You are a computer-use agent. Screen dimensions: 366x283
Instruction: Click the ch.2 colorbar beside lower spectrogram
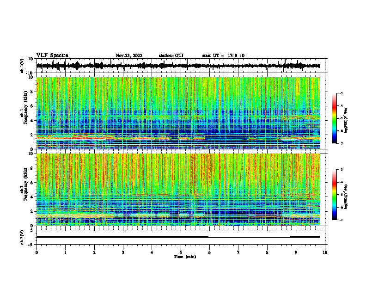(x=334, y=195)
